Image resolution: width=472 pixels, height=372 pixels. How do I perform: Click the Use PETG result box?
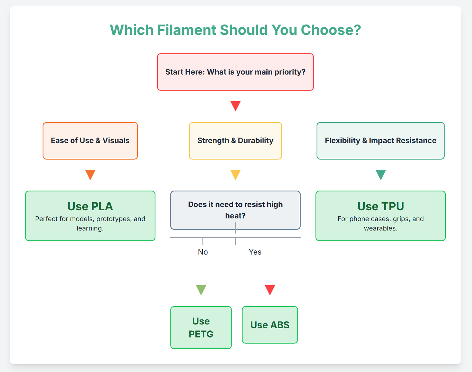pos(201,327)
